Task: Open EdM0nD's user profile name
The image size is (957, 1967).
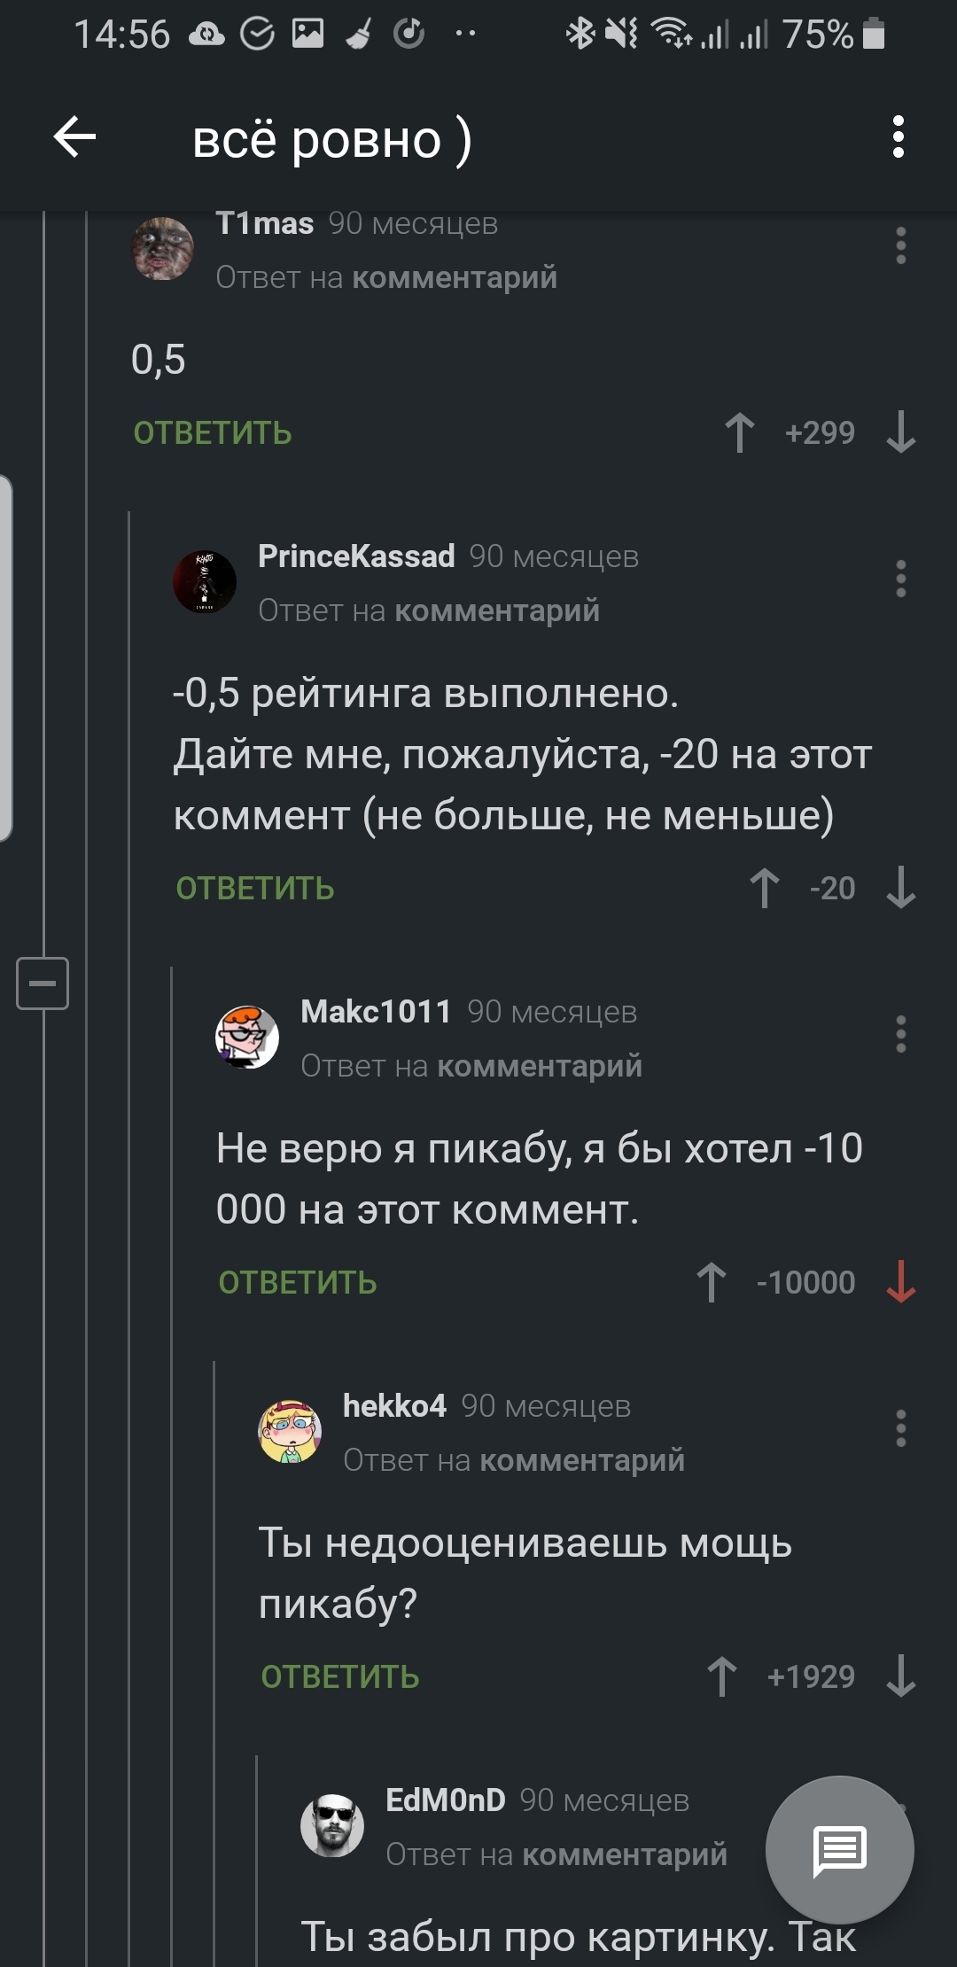Action: coord(445,1800)
